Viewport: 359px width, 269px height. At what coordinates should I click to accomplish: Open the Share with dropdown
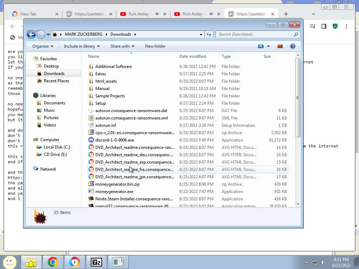122,46
